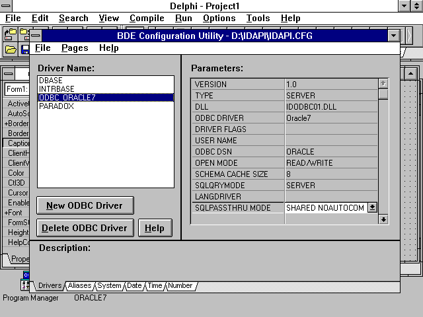Open the Pages menu in BDE utility
423x317 pixels.
pos(75,48)
